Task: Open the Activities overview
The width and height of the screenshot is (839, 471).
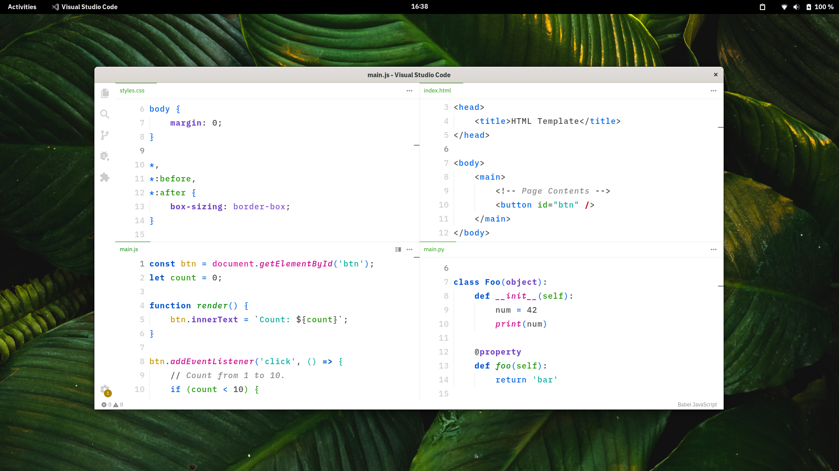Action: (x=22, y=7)
